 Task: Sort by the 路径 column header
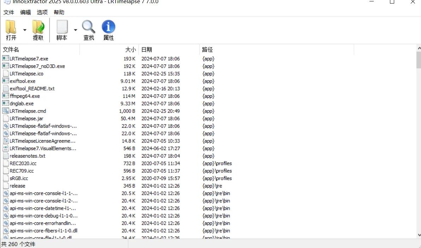coord(277,50)
